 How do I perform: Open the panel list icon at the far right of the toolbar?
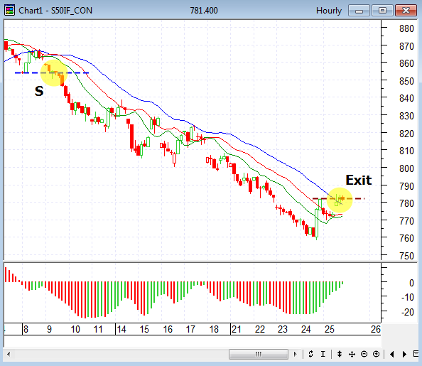[x=416, y=354]
